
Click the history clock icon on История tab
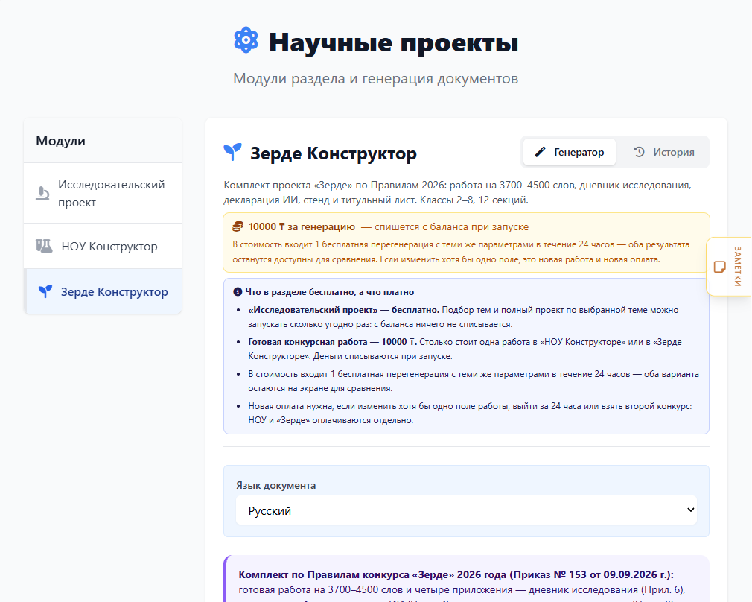click(639, 152)
